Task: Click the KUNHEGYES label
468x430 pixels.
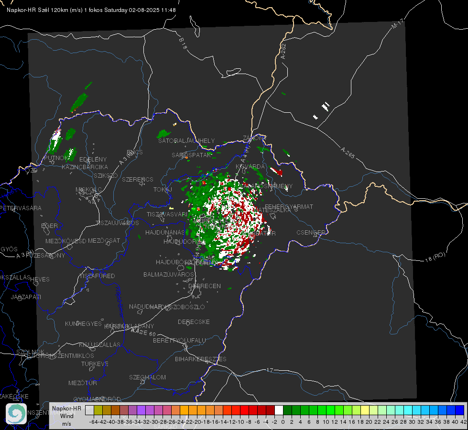Action: 83,323
